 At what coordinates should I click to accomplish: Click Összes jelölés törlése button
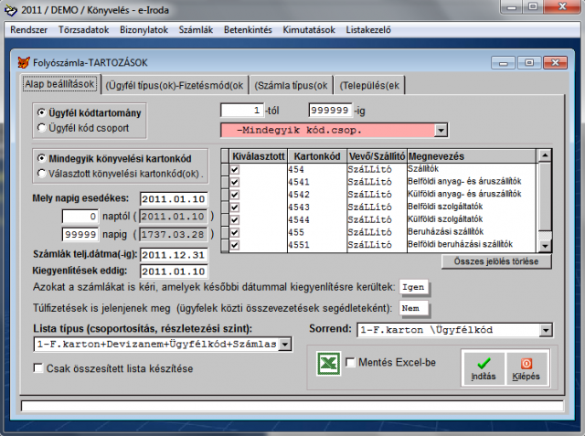(496, 261)
